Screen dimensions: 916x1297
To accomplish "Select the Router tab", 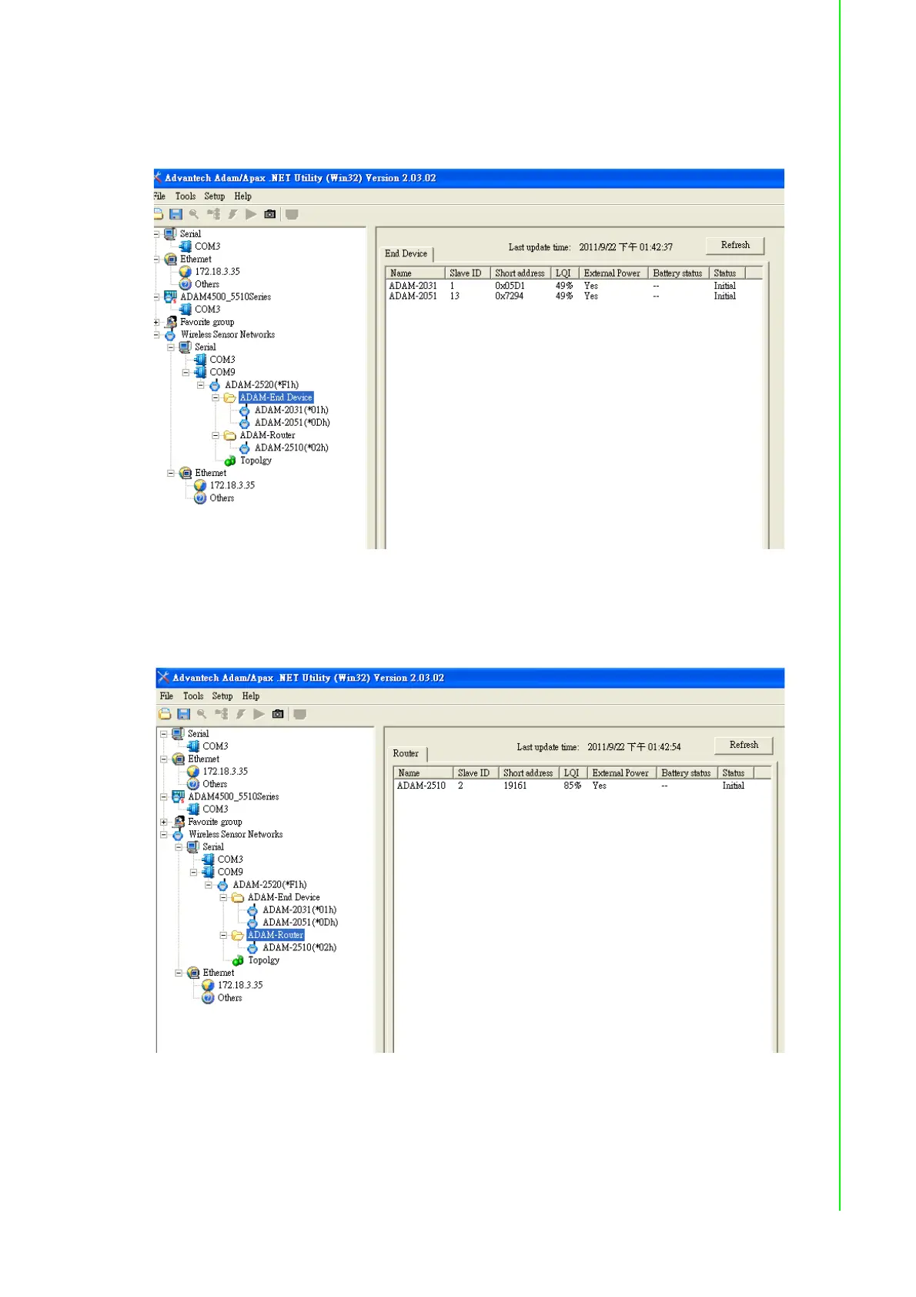I will click(x=406, y=753).
